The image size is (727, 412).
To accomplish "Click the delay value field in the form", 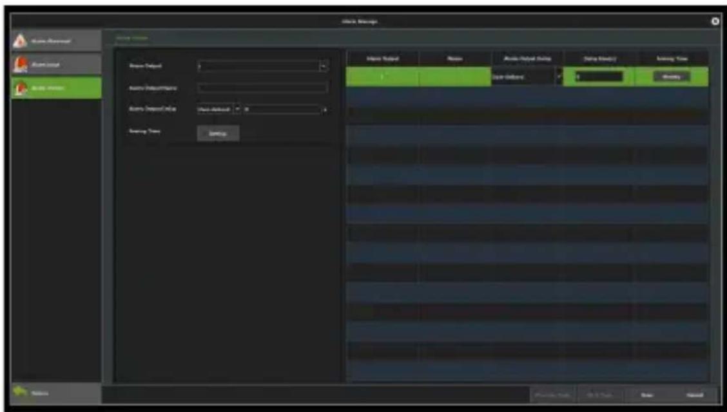I will [x=282, y=109].
